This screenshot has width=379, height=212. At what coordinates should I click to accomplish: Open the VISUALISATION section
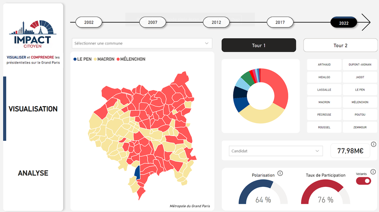click(x=33, y=109)
